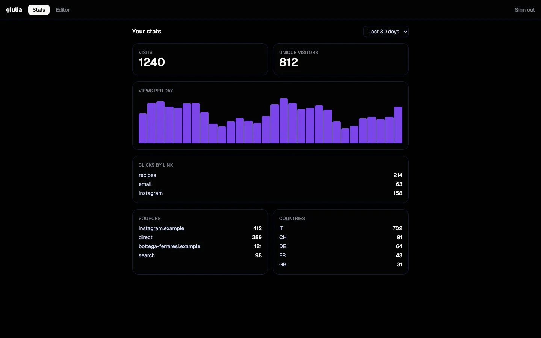Click the first bar in the views chart

tap(143, 128)
